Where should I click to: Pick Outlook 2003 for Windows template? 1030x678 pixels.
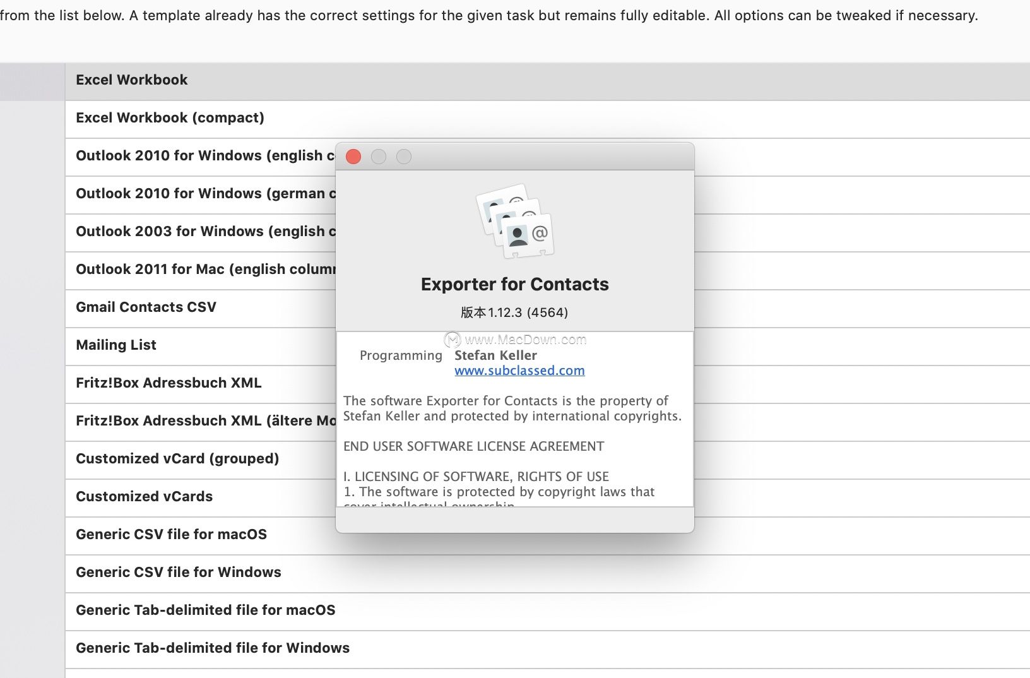[201, 233]
